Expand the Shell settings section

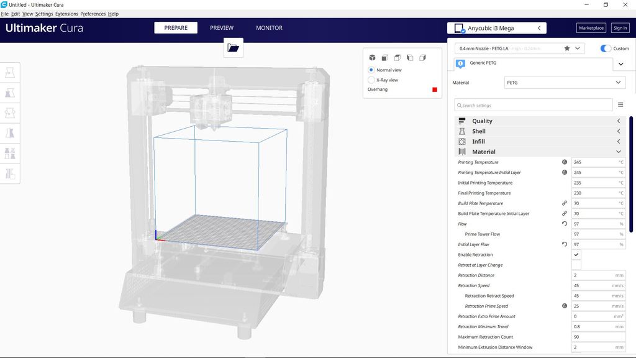click(541, 131)
